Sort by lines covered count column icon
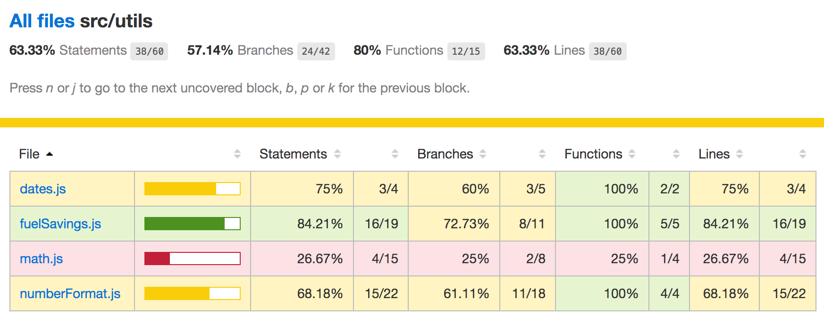Viewport: 824px width, 317px height. [x=803, y=154]
